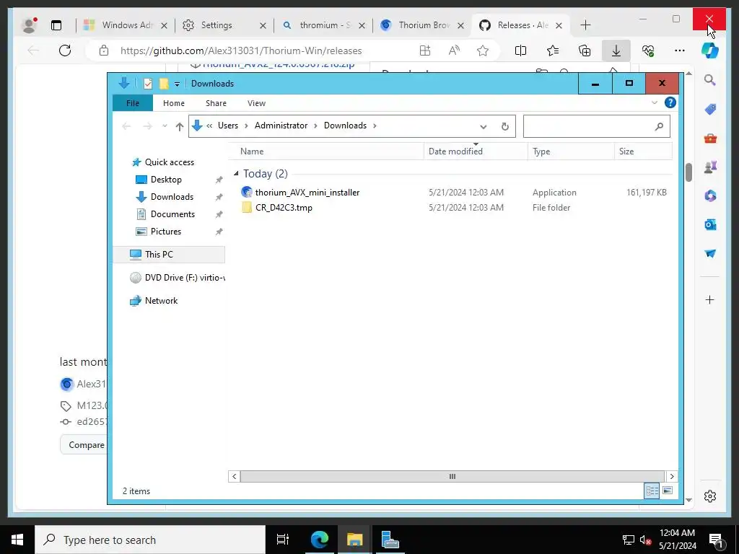Open Edge Downloads toolbar button
The height and width of the screenshot is (554, 739).
tap(616, 50)
